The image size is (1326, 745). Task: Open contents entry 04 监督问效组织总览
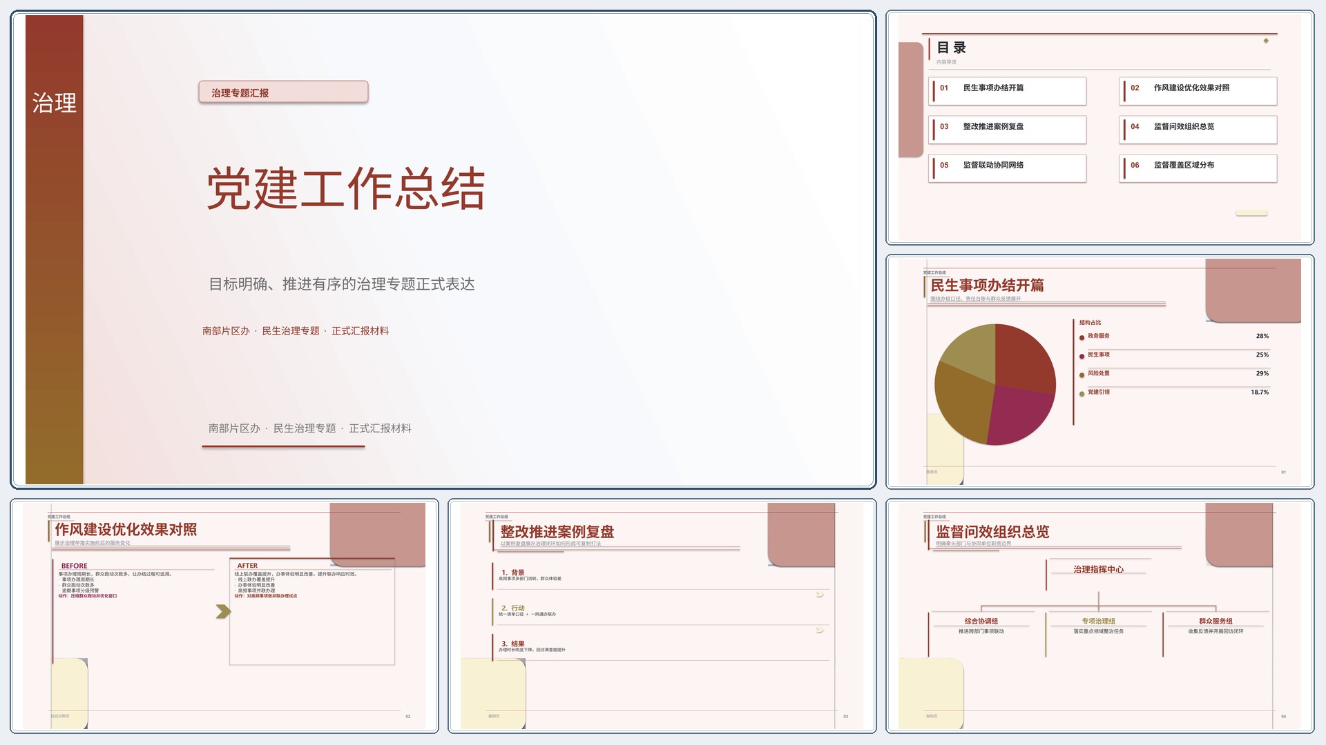click(1198, 129)
